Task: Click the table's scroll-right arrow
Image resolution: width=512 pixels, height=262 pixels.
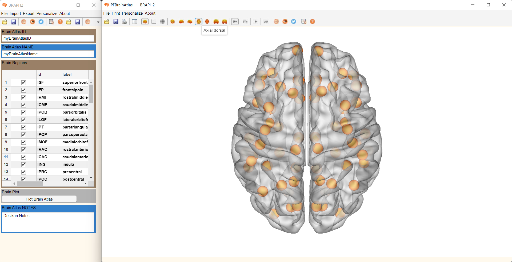Action: 85,184
